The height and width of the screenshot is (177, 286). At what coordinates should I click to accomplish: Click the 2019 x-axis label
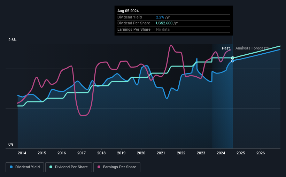(x=121, y=153)
